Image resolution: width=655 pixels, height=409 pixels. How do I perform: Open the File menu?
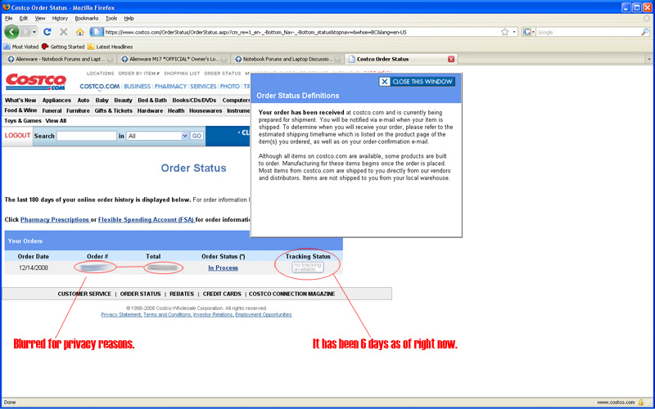8,18
